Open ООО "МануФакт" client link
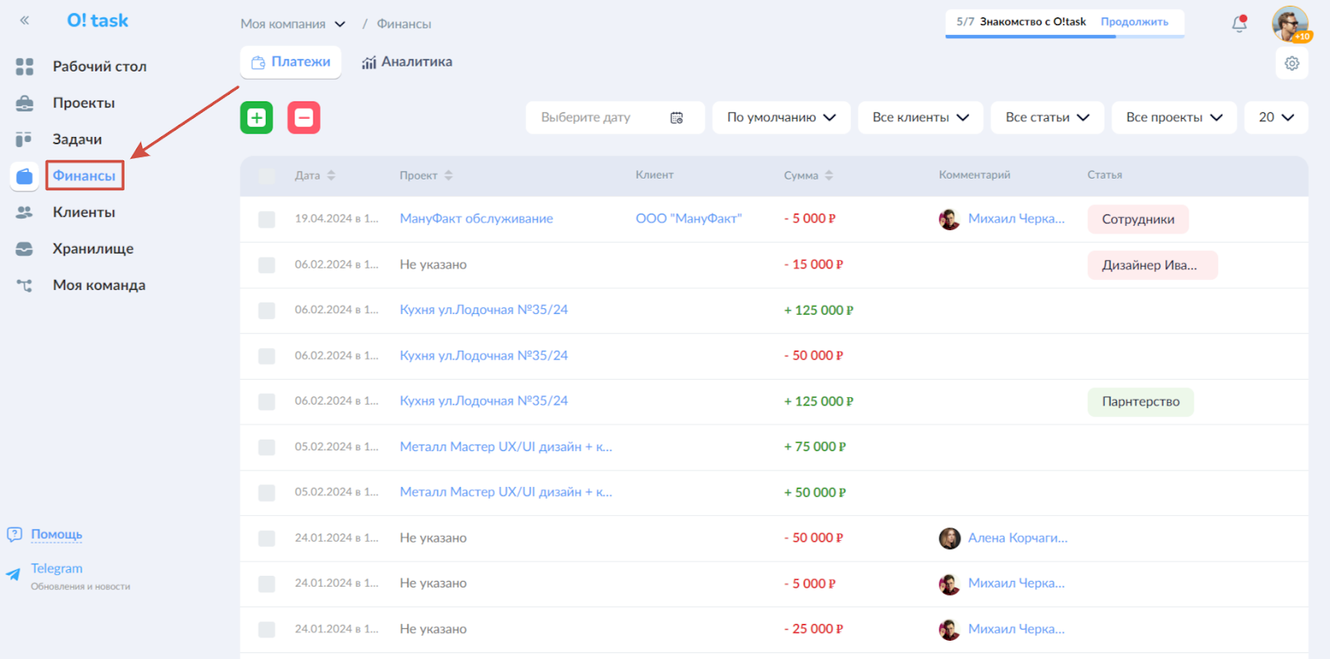This screenshot has width=1330, height=659. click(689, 219)
